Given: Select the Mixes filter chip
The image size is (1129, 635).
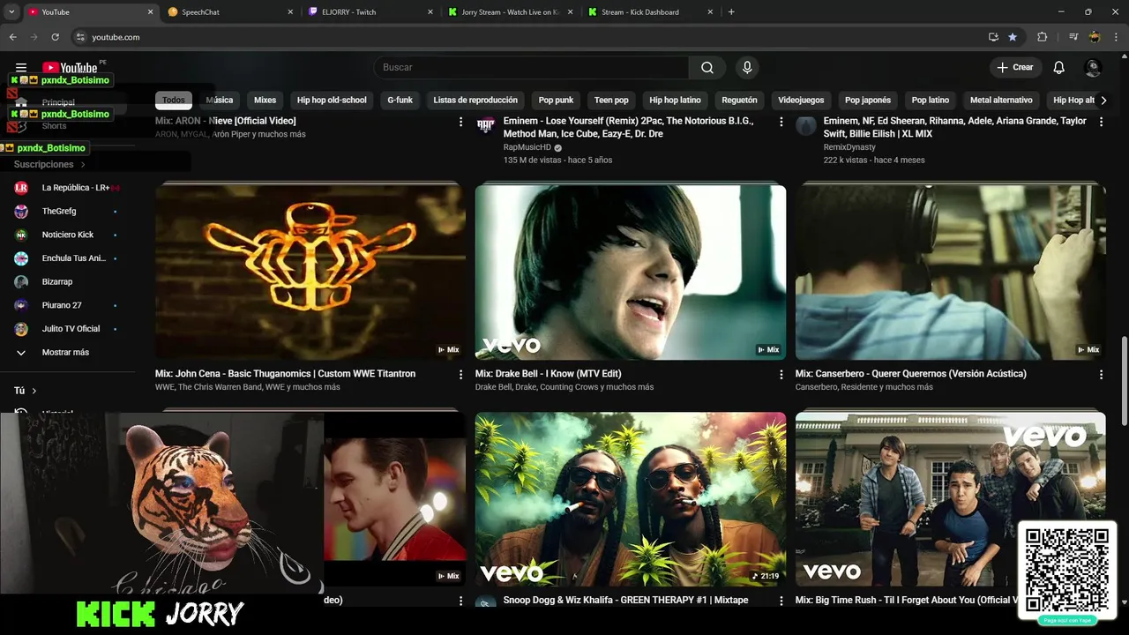Looking at the screenshot, I should pos(265,101).
